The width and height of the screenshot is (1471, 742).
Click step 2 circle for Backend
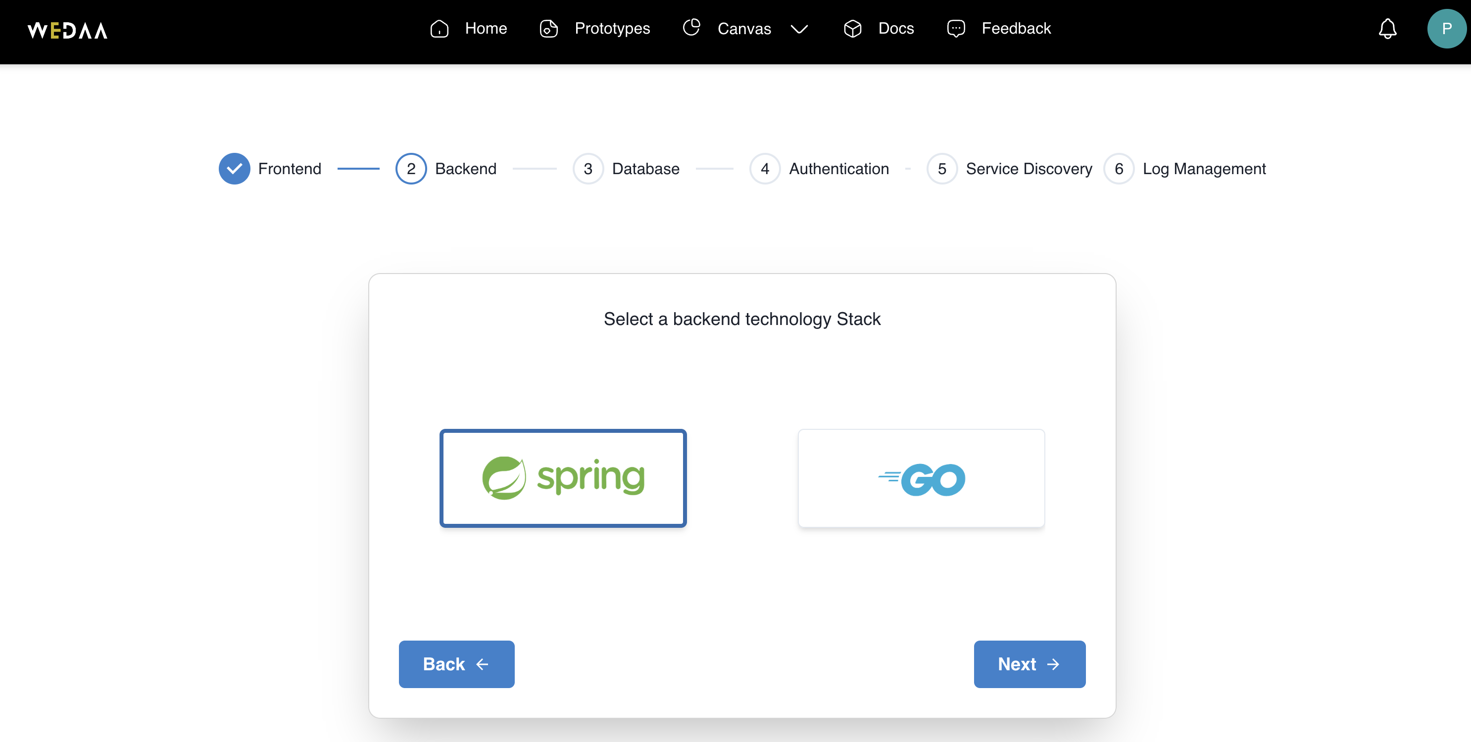tap(411, 168)
